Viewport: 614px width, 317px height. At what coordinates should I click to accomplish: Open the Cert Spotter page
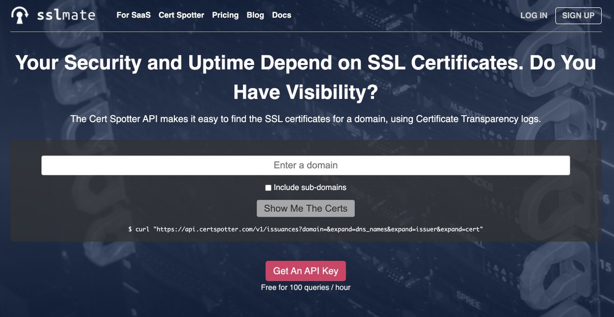tap(181, 15)
